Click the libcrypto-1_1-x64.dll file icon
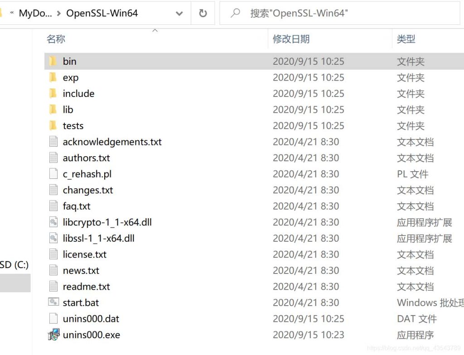This screenshot has width=464, height=355. click(x=53, y=222)
